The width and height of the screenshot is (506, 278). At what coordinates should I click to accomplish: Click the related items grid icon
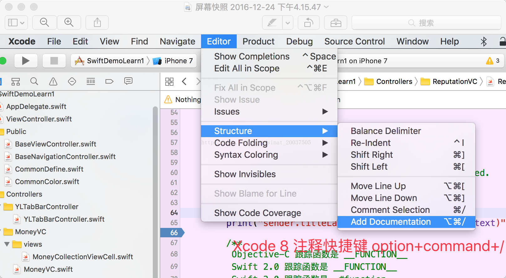[169, 82]
